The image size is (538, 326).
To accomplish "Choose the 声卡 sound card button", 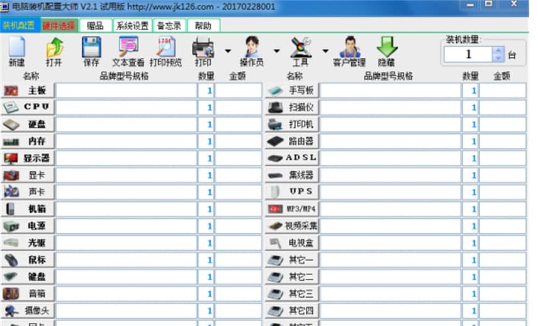I will (28, 192).
